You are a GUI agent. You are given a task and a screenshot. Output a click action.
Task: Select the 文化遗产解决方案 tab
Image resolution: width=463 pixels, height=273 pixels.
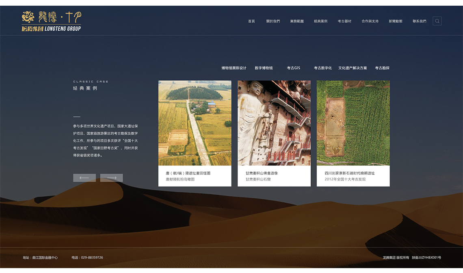[x=353, y=68]
